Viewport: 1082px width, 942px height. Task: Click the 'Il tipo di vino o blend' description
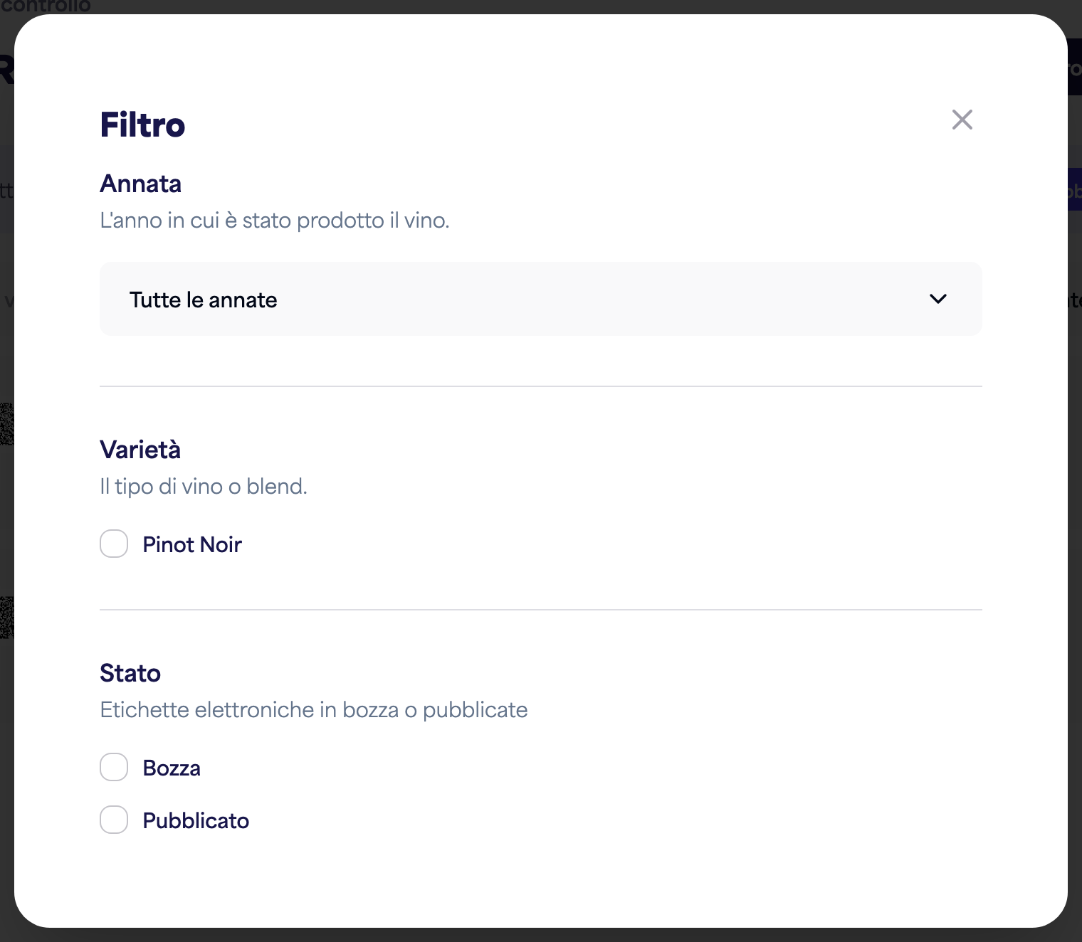coord(204,487)
